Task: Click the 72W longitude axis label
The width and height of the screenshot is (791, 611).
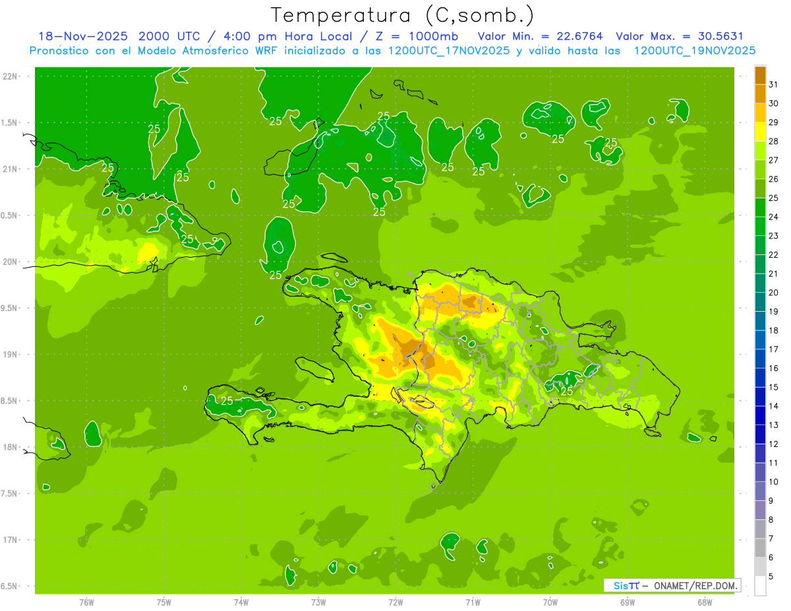Action: [395, 602]
